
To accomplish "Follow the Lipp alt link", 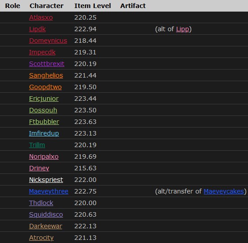I will pyautogui.click(x=182, y=29).
